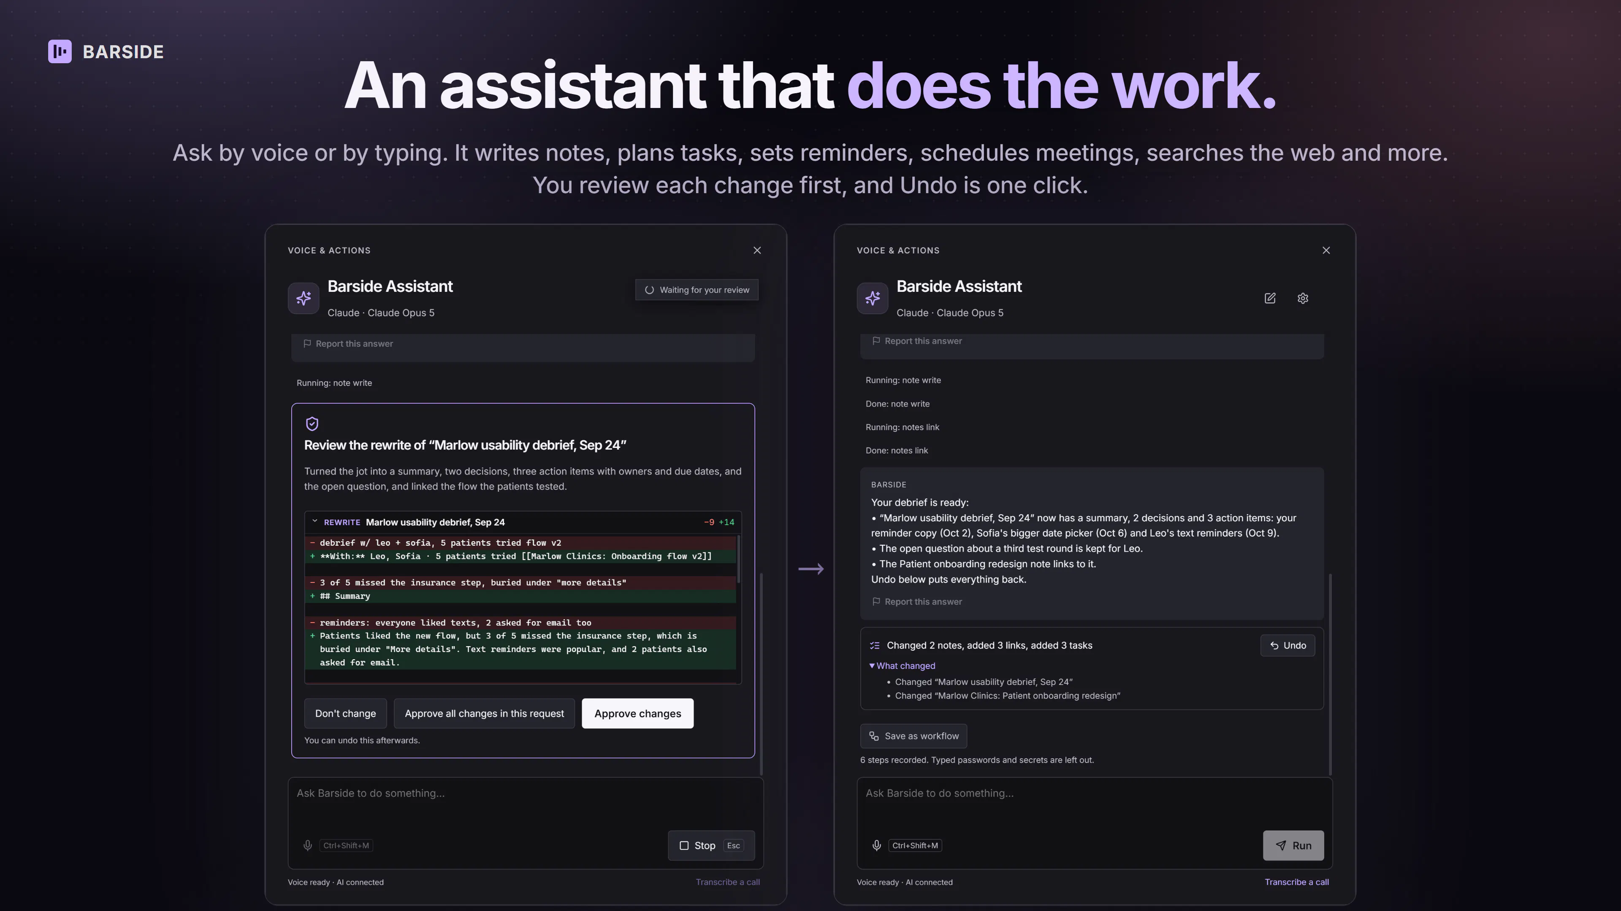The height and width of the screenshot is (911, 1621).
Task: Open the new chat compose icon
Action: point(1270,298)
